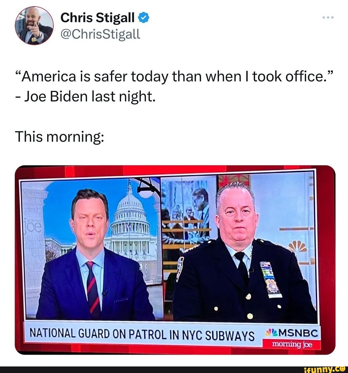The width and height of the screenshot is (348, 373).
Task: Open Chris Stigall's round profile avatar
Action: [34, 26]
